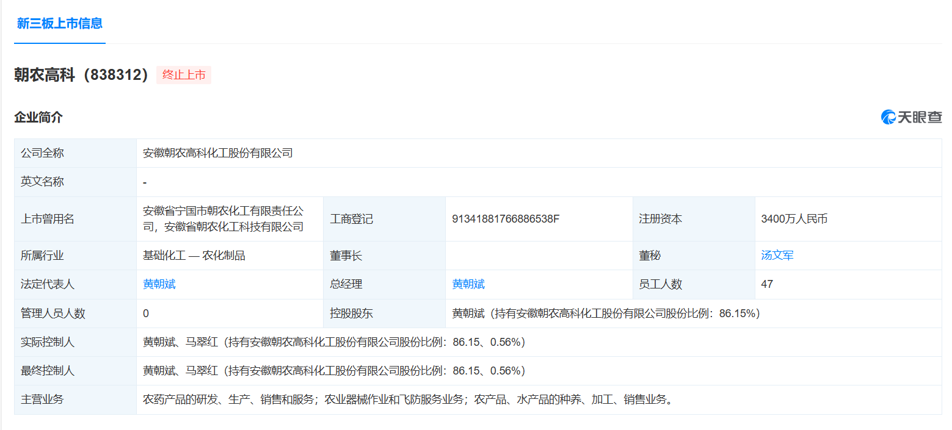952x430 pixels.
Task: Click the 主营业务 label cell
Action: click(75, 400)
